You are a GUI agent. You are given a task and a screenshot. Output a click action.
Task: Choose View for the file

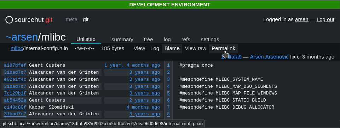pyautogui.click(x=139, y=48)
